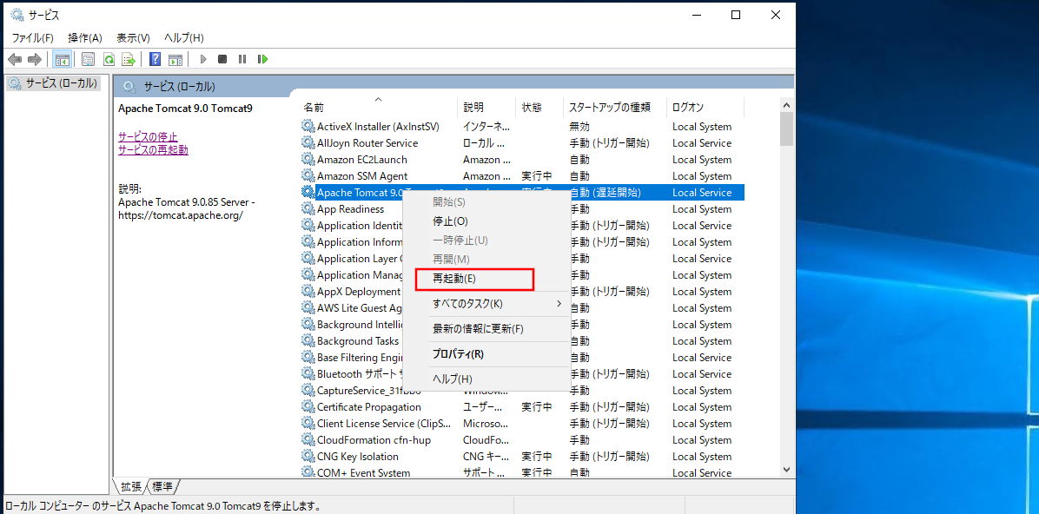
Task: Click the blue Help toolbar icon
Action: (155, 59)
